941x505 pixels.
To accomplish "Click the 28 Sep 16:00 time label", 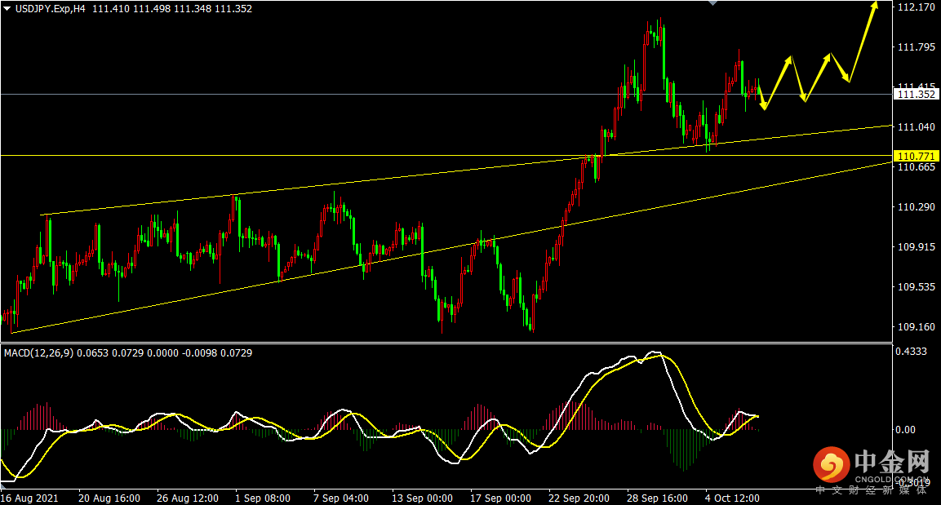I will pos(658,498).
